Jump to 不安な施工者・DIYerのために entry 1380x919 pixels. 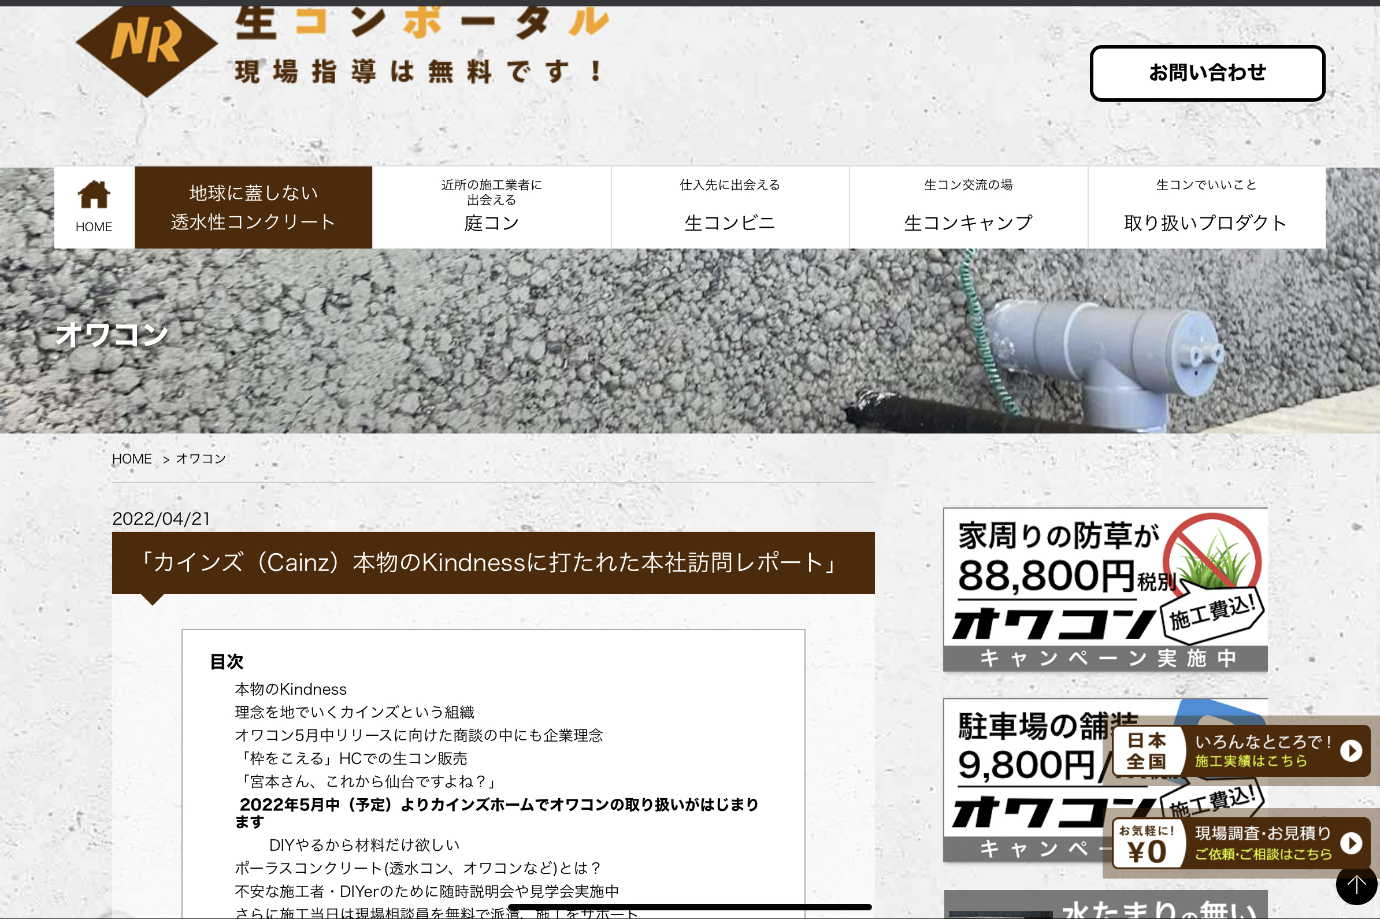tap(427, 891)
